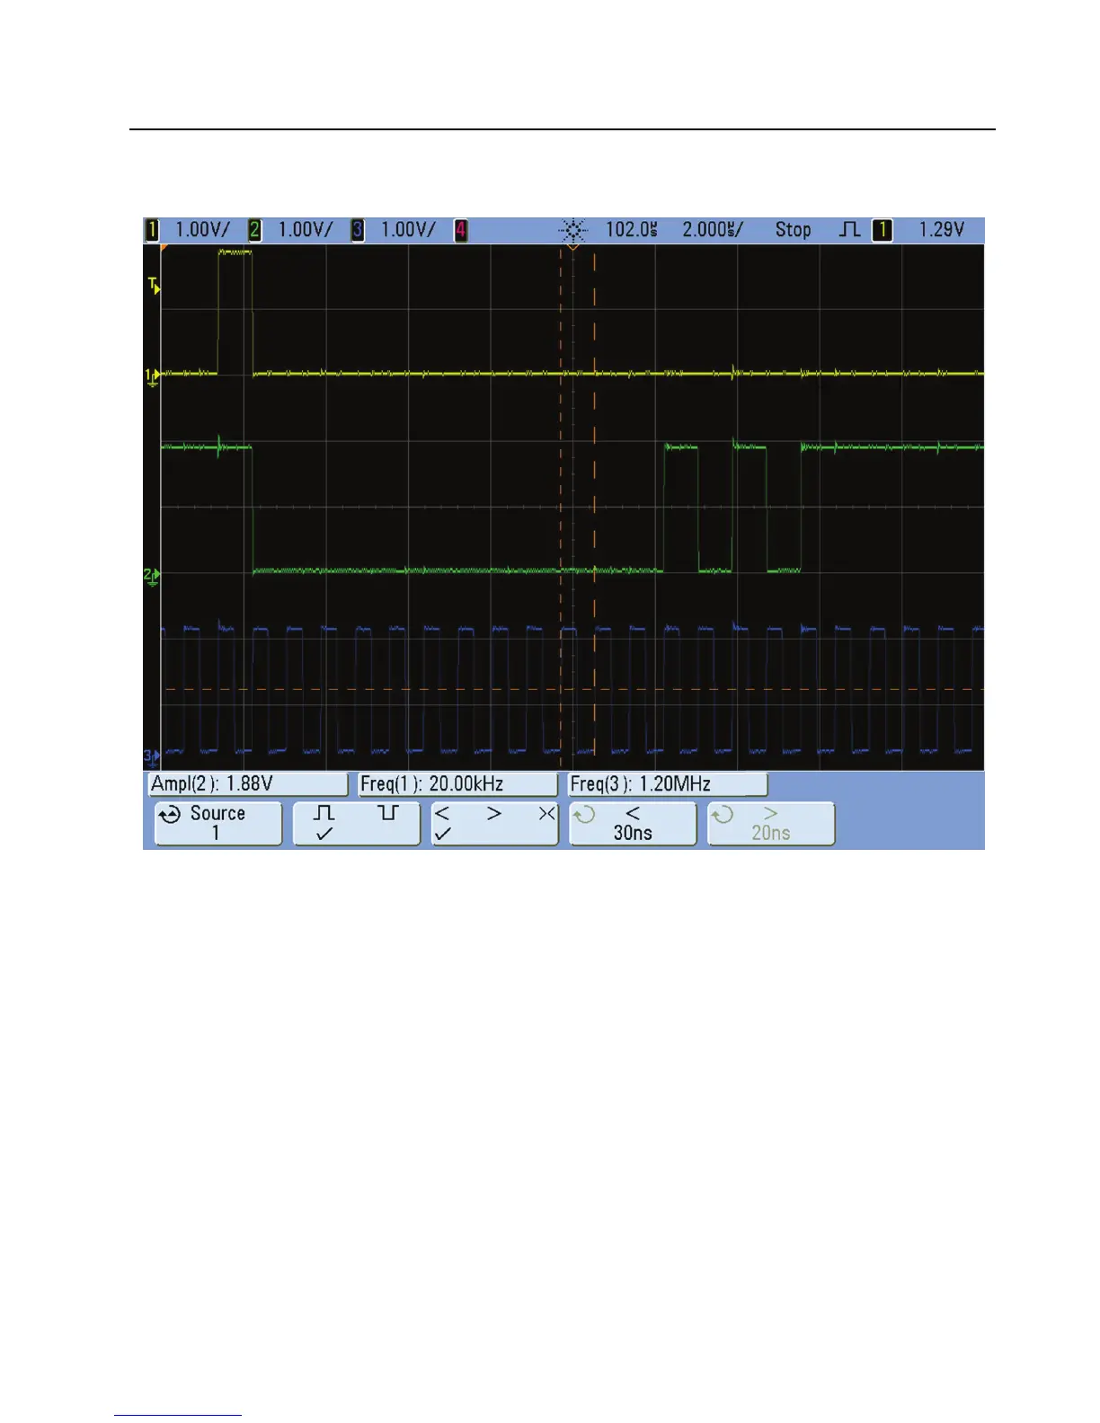This screenshot has height=1423, width=1100.
Task: Select the range qualifier symbol
Action: (x=546, y=814)
